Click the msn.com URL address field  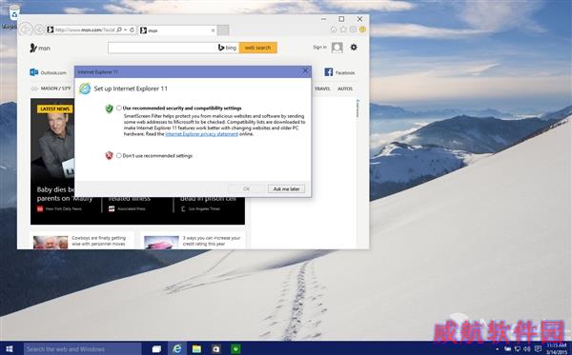pyautogui.click(x=85, y=30)
